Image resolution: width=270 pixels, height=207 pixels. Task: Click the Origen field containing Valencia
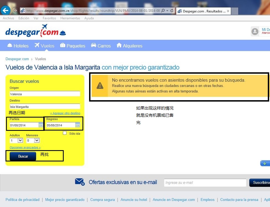tap(45, 94)
